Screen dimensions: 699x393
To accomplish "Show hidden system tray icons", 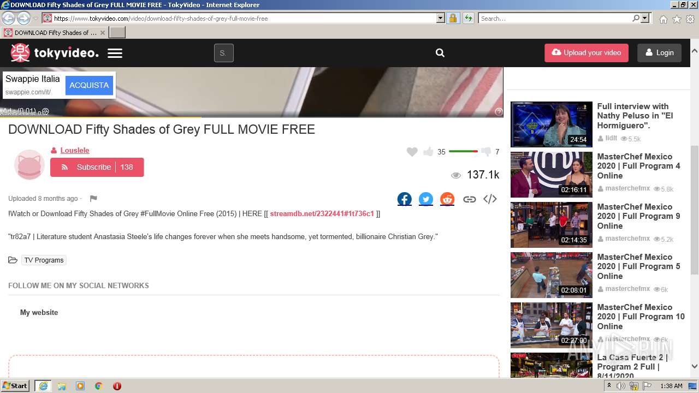I will [609, 386].
